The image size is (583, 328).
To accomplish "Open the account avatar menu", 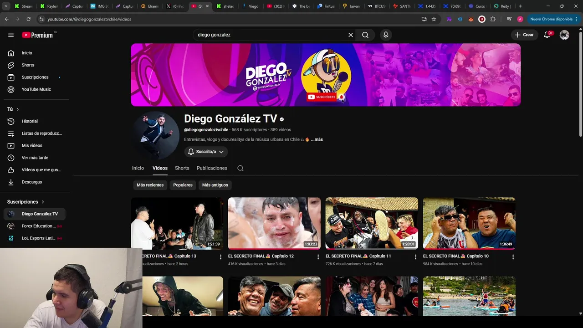I will click(x=564, y=35).
